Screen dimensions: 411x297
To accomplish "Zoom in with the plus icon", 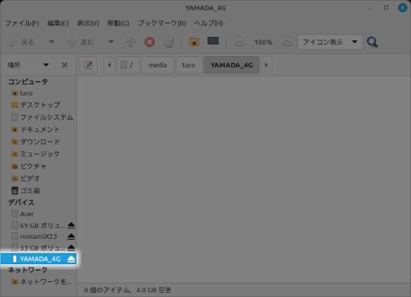I will (x=287, y=42).
